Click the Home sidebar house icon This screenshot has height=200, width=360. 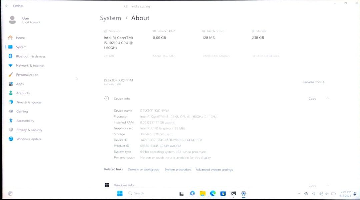(x=10, y=38)
